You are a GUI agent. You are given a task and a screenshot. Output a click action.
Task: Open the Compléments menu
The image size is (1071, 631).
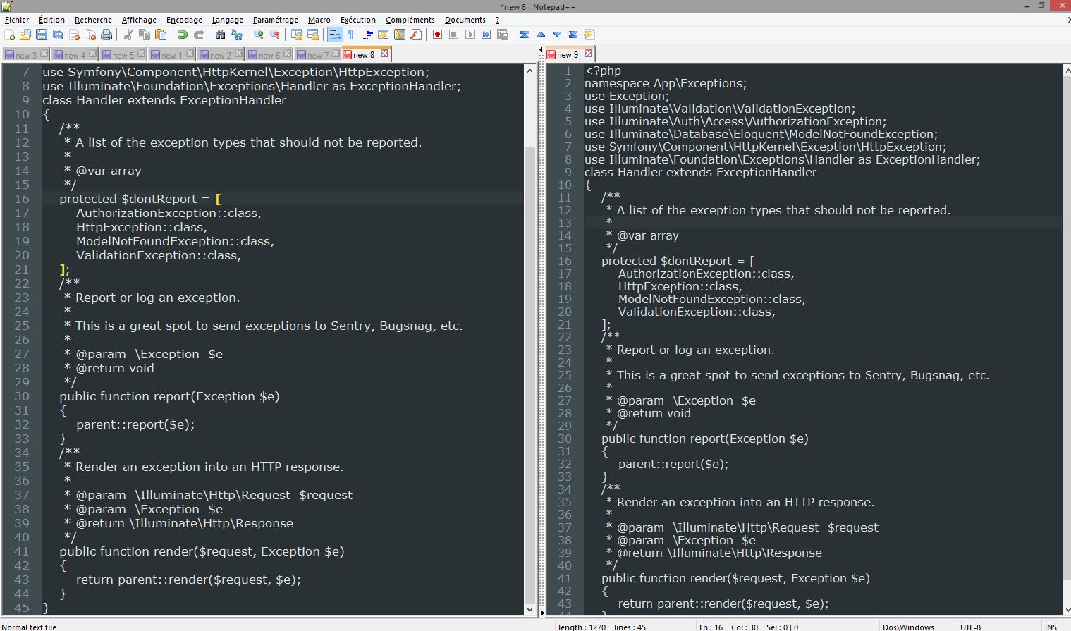[x=410, y=20]
